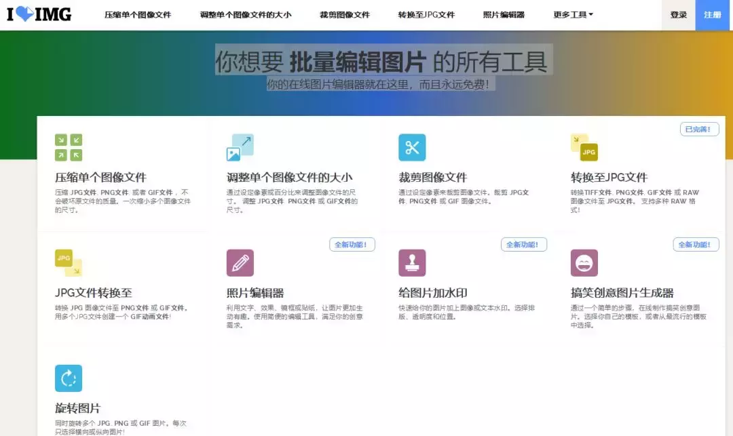Click the blue 注册 sign-up button
733x436 pixels.
pyautogui.click(x=713, y=15)
